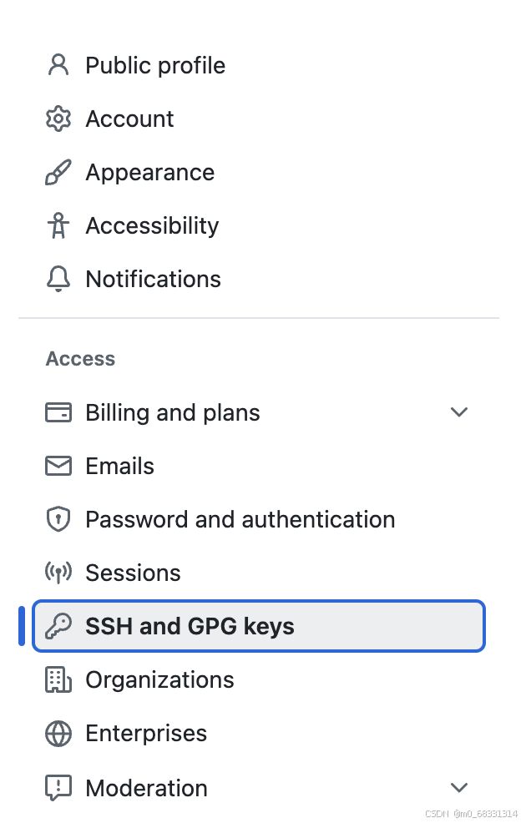Expand the Moderation section chevron
This screenshot has height=823, width=531.
[459, 787]
